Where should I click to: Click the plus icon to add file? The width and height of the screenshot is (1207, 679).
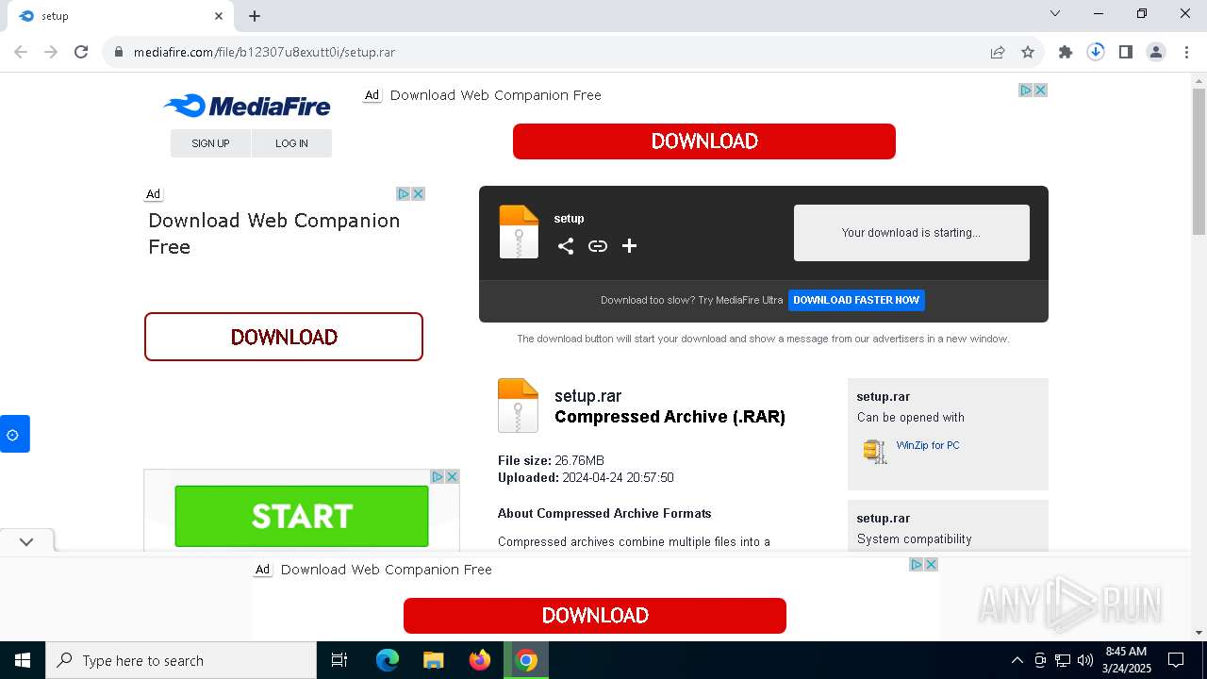[x=630, y=246]
